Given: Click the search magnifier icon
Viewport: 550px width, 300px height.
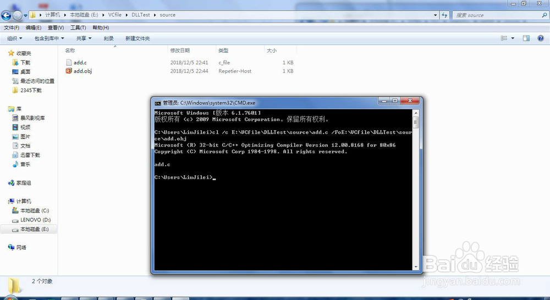Looking at the screenshot, I should click(544, 15).
